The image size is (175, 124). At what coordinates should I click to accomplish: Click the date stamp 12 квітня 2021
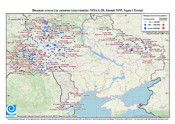coord(19,19)
